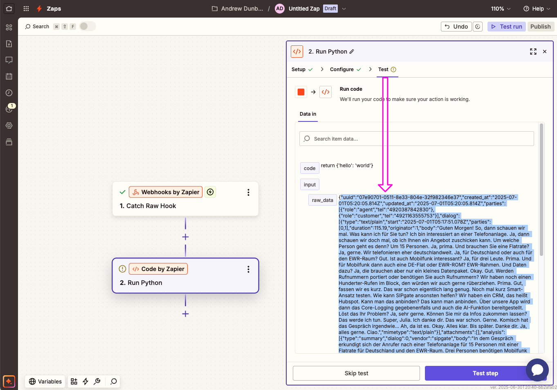
Task: Toggle the switch next to Search
Action: click(88, 26)
